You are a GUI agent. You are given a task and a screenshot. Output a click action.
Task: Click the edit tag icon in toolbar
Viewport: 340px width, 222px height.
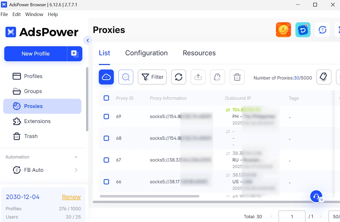click(x=218, y=77)
